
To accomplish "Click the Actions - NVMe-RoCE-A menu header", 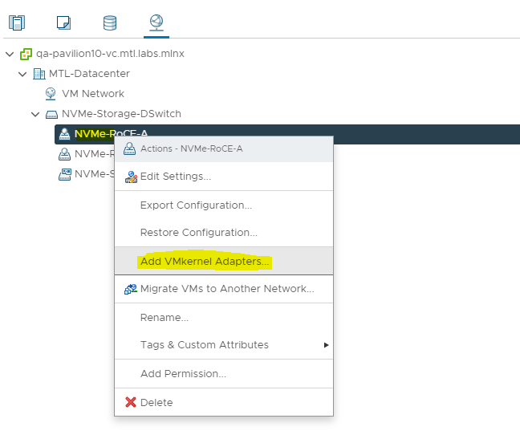I will click(x=224, y=149).
